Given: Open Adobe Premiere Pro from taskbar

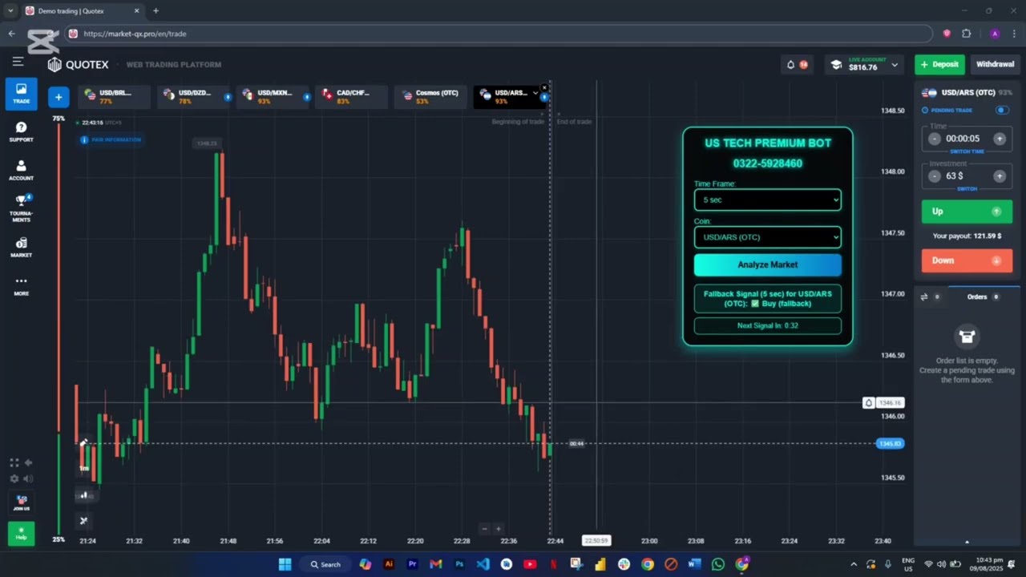Looking at the screenshot, I should point(412,564).
